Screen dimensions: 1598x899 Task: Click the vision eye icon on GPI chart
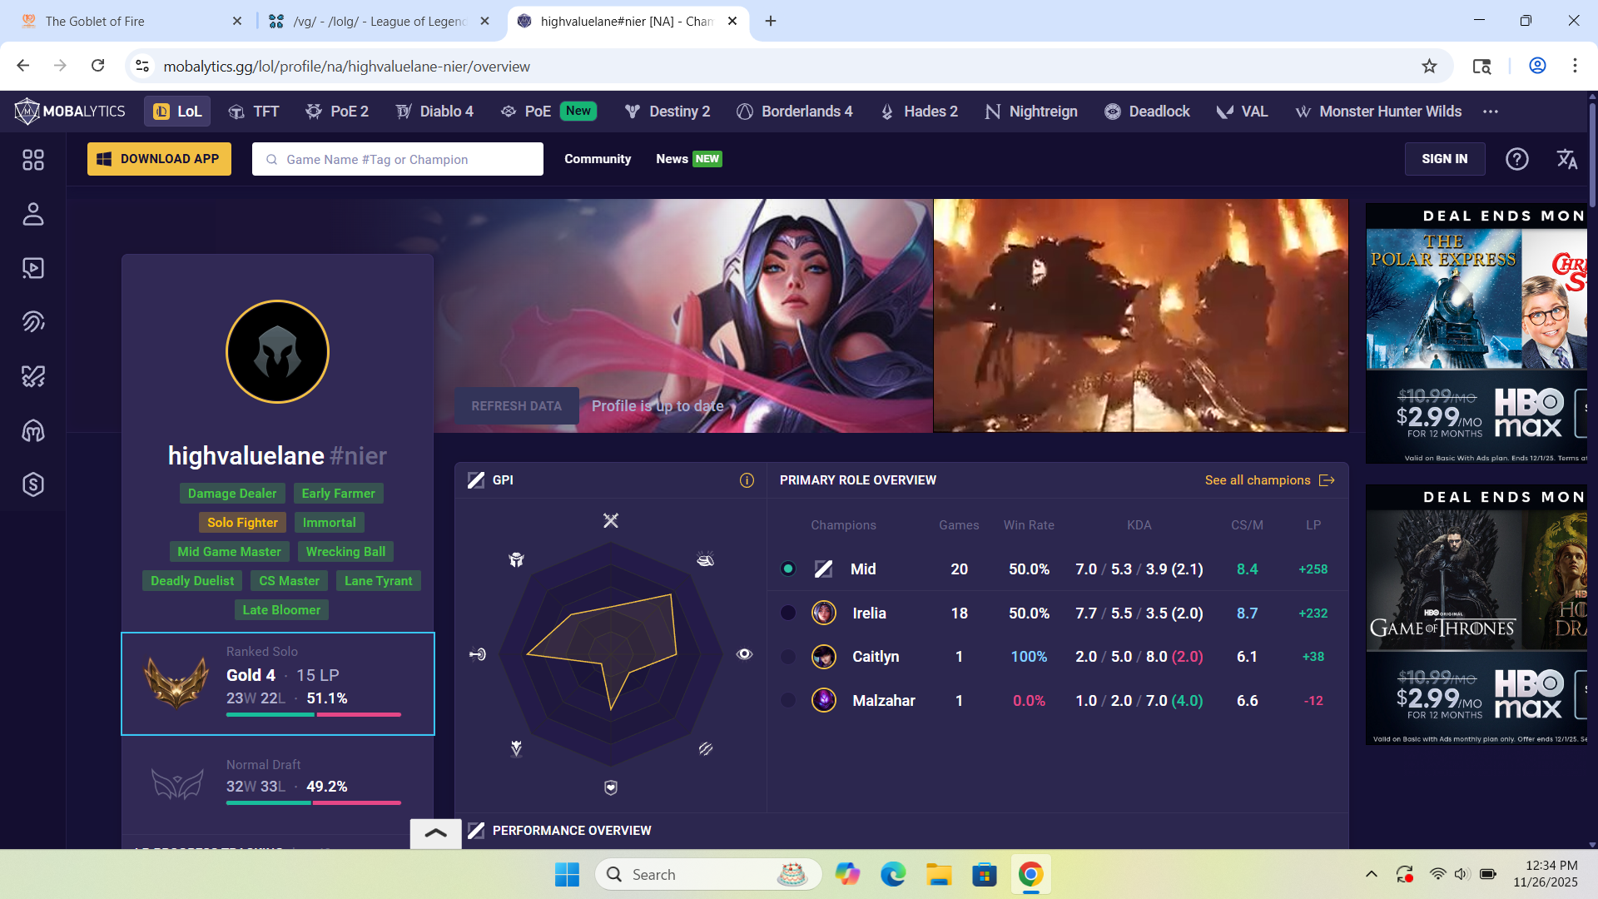(x=744, y=654)
